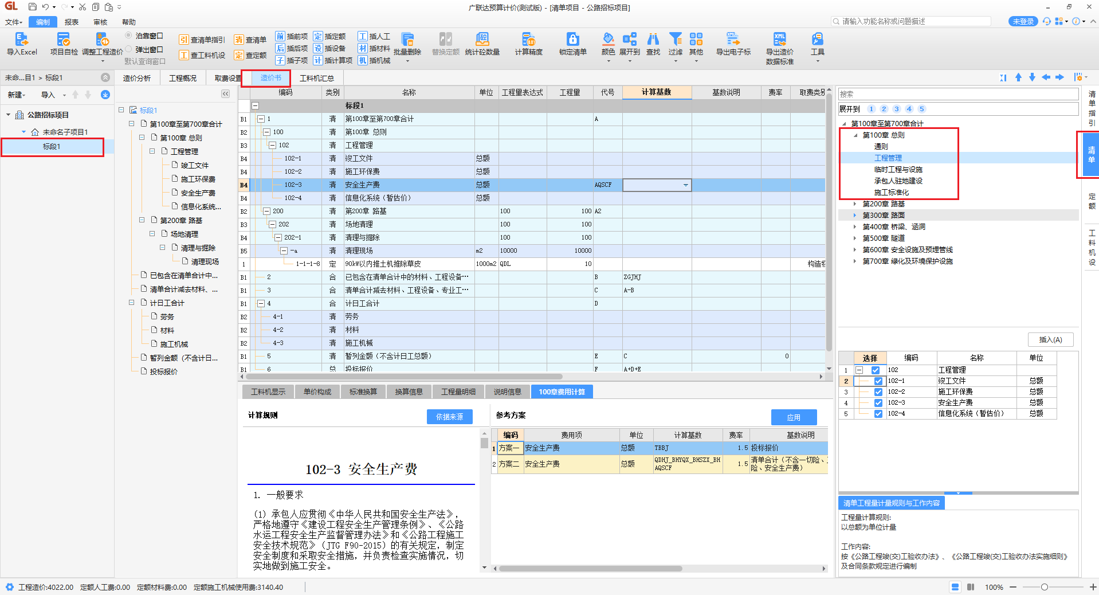Switch to the 标准换算 tab
Viewport: 1099px width, 595px height.
[x=363, y=392]
